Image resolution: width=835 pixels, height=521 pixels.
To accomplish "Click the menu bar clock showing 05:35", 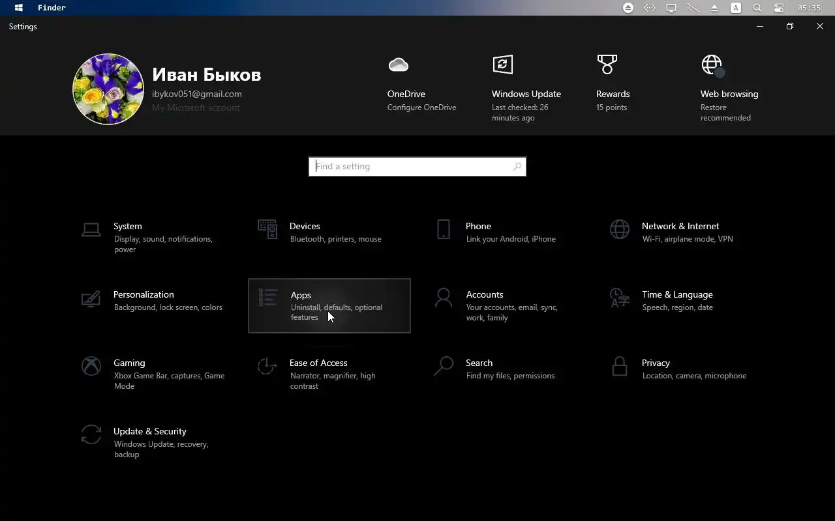I will [x=809, y=8].
